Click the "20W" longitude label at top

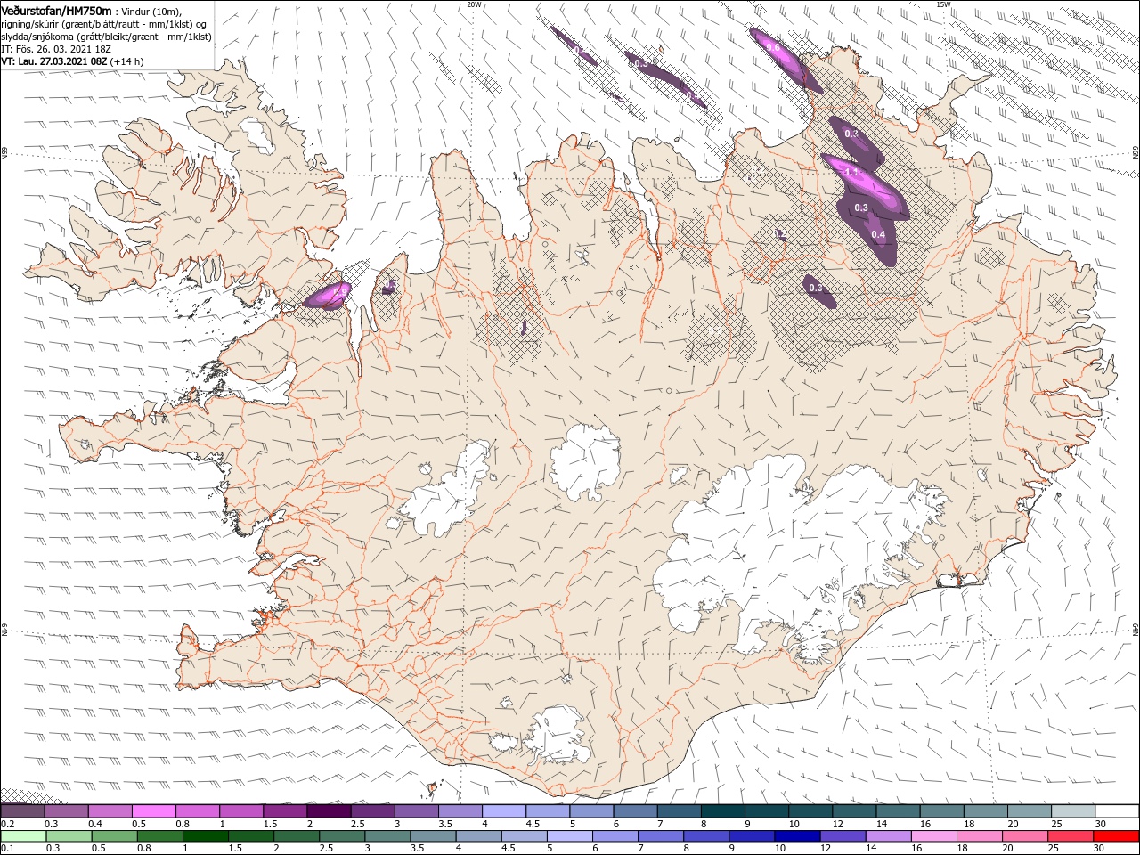coord(474,4)
